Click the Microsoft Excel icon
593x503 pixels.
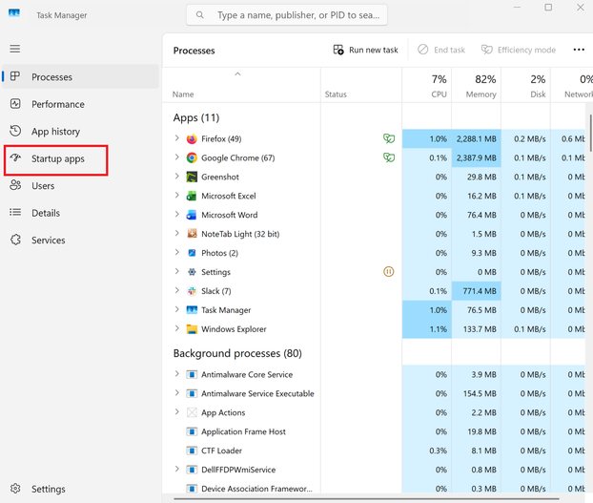tap(192, 196)
